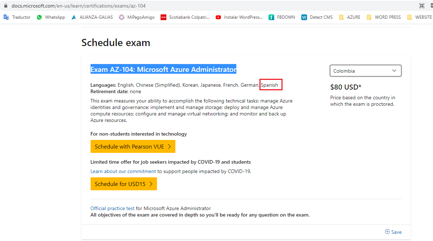The width and height of the screenshot is (433, 241).
Task: Open the Instalar WordPress YouTube bookmark
Action: pos(239,17)
